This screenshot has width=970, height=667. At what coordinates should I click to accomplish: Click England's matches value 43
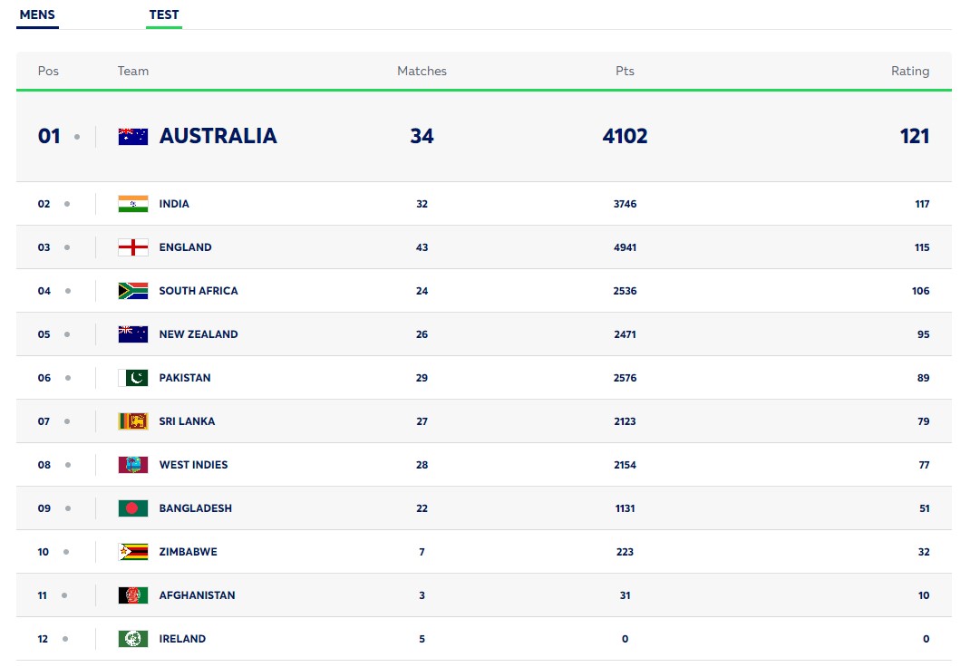pos(422,247)
